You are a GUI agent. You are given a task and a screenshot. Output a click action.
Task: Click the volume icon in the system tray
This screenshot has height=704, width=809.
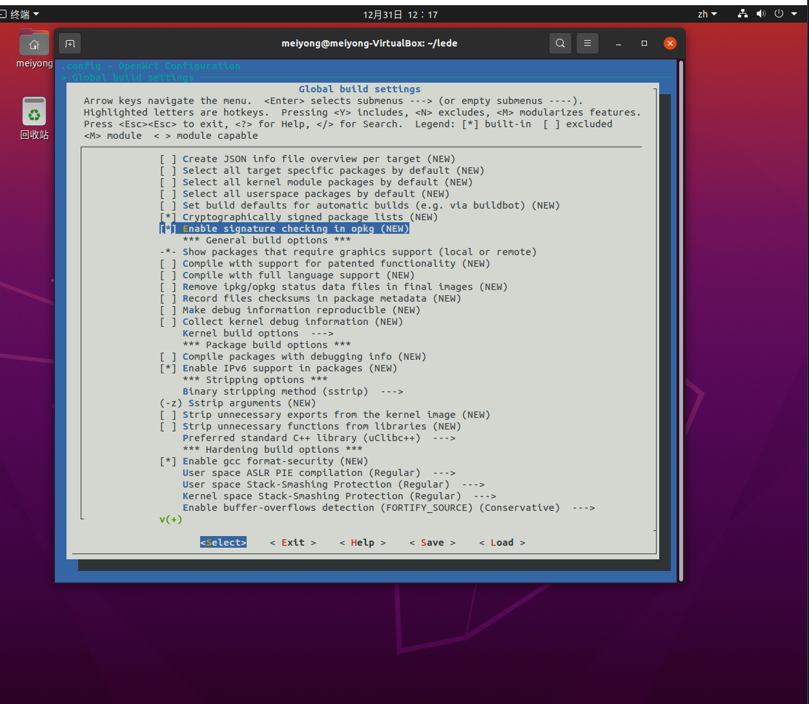coord(762,13)
